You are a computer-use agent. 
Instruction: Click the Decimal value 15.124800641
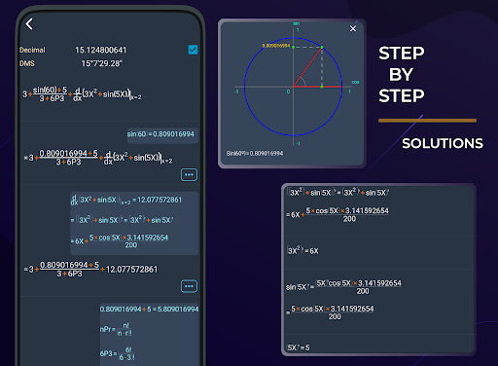[x=101, y=50]
